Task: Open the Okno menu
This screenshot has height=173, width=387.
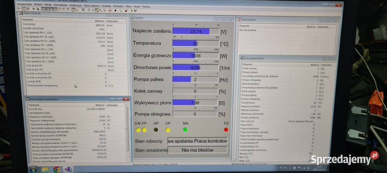Action: click(129, 6)
